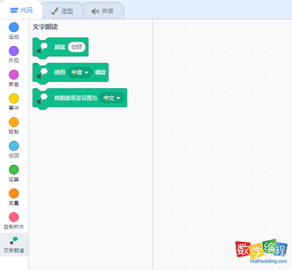Click the 文字朗读 palette heading
This screenshot has height=270, width=292.
[45, 27]
